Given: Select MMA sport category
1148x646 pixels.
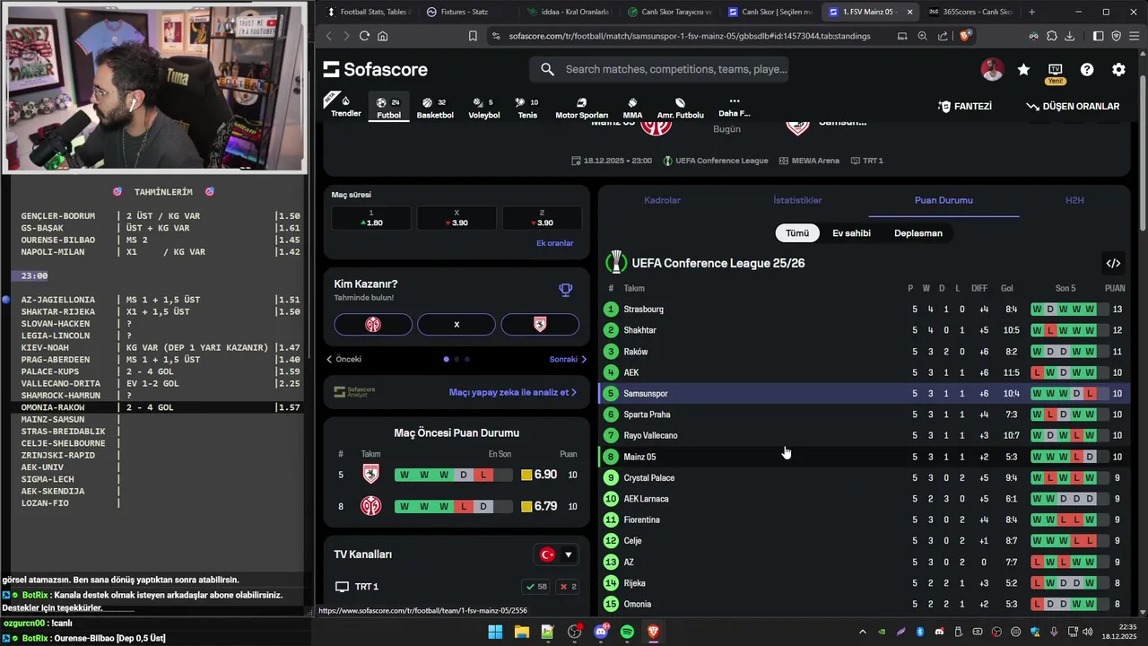Looking at the screenshot, I should [x=632, y=108].
